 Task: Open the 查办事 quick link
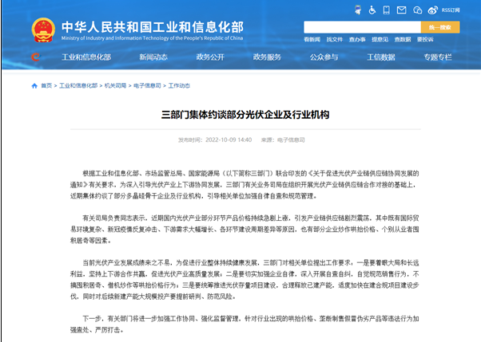[357, 40]
